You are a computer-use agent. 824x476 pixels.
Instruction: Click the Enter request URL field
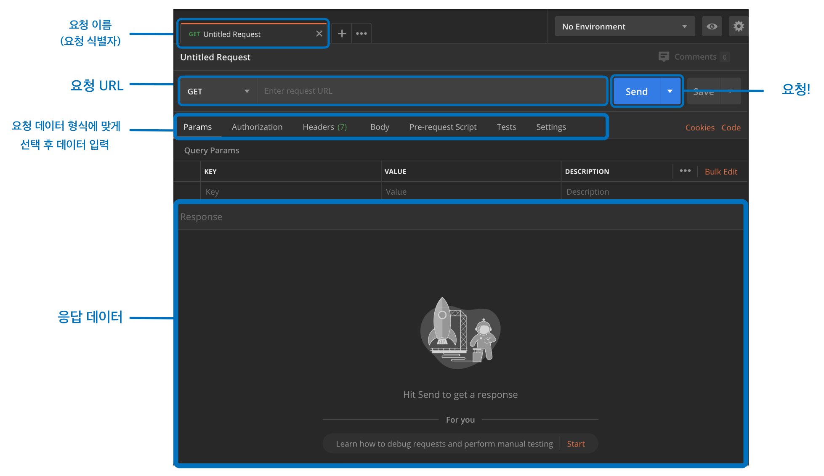click(429, 91)
